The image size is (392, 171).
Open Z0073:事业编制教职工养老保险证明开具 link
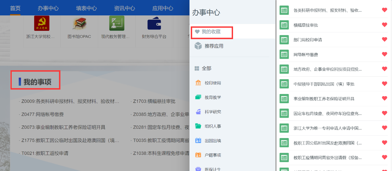point(63,127)
